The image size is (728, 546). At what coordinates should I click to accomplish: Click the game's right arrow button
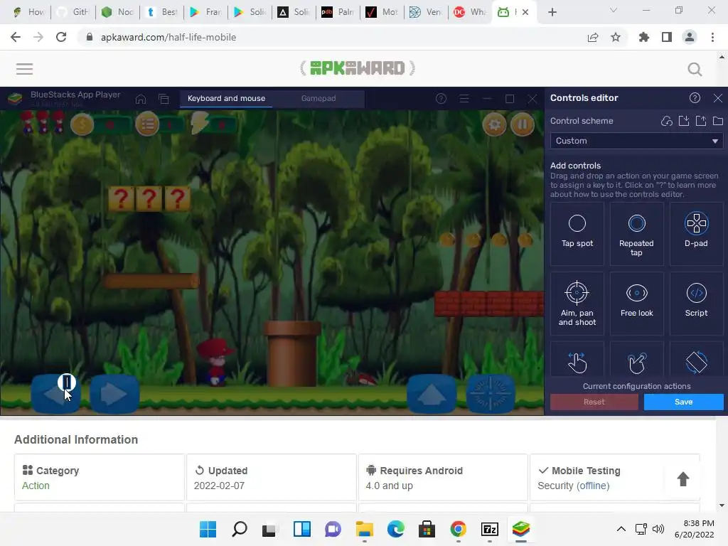point(114,394)
